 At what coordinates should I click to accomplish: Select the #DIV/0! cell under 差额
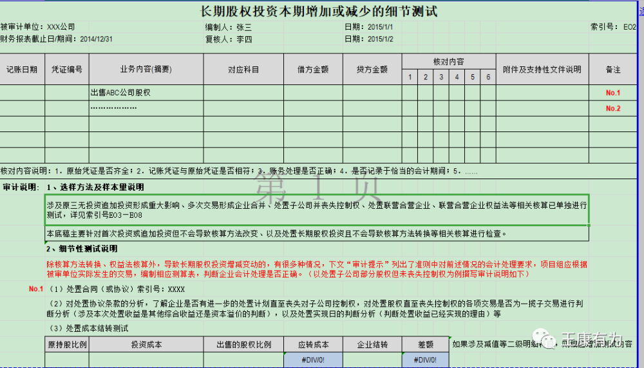[x=426, y=360]
